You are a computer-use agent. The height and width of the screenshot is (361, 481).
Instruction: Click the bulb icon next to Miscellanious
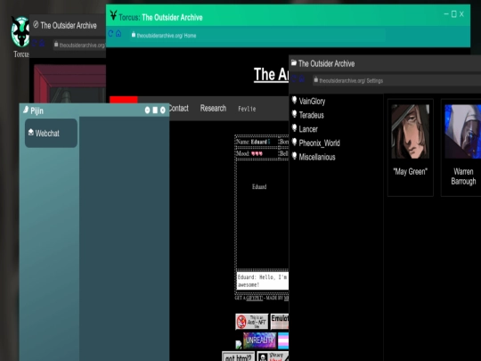(294, 156)
